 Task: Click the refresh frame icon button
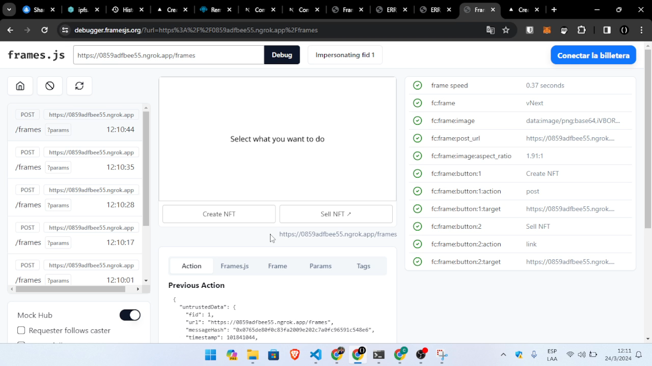pyautogui.click(x=79, y=86)
